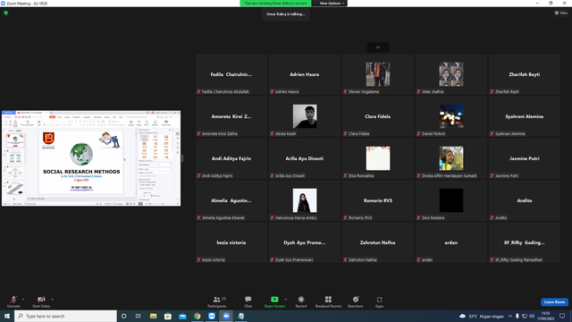Select Clara Fidela's video tile
The height and width of the screenshot is (322, 572).
[378, 116]
